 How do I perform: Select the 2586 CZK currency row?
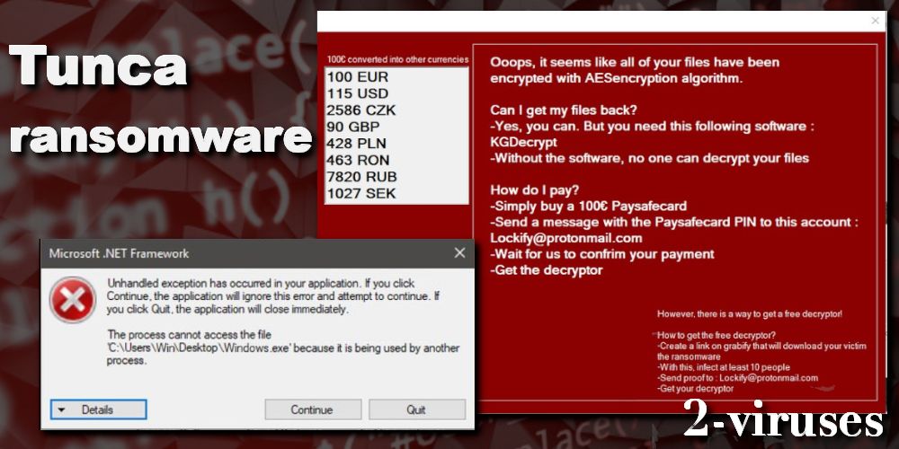pyautogui.click(x=396, y=110)
